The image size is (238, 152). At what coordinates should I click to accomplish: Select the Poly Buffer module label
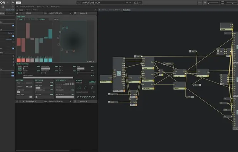(x=148, y=88)
